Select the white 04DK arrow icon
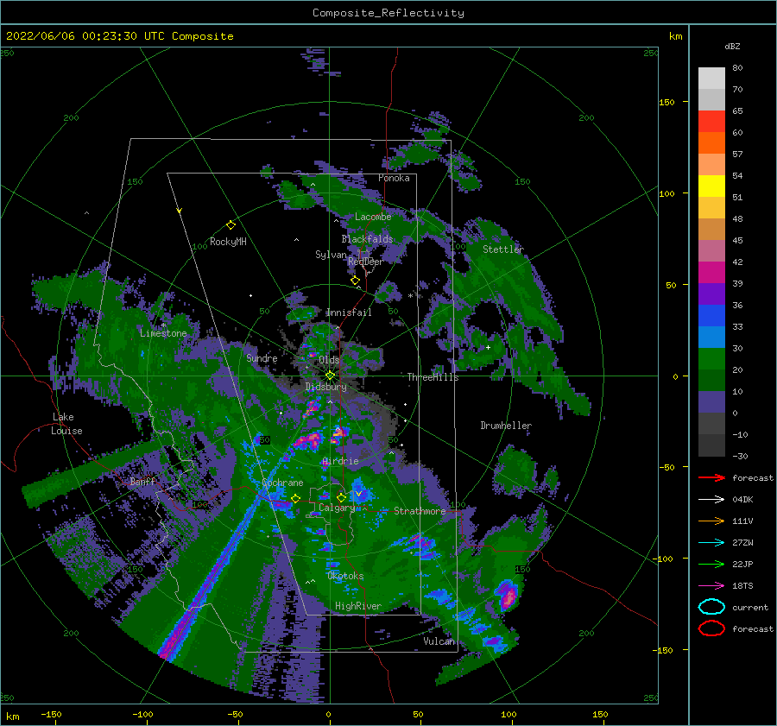This screenshot has height=726, width=777. (x=711, y=499)
